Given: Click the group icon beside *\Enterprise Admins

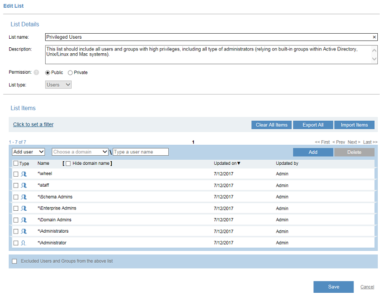Looking at the screenshot, I should coord(24,209).
